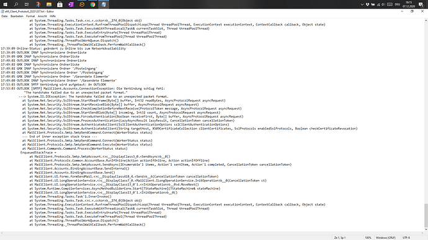Image resolution: width=428 pixels, height=240 pixels.
Task: Switch the DEU input language indicator
Action: click(398, 4)
